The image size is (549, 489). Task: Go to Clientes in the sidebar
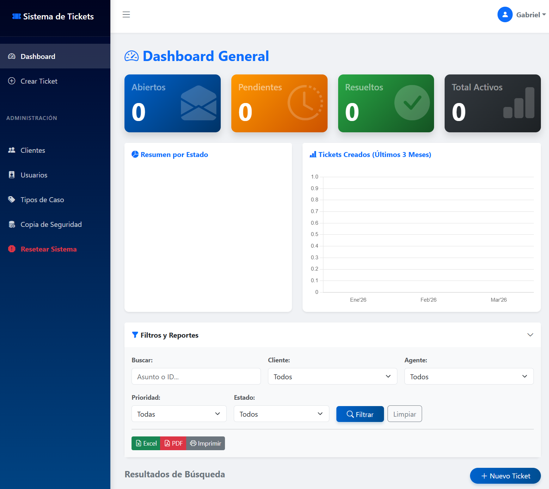pyautogui.click(x=33, y=150)
